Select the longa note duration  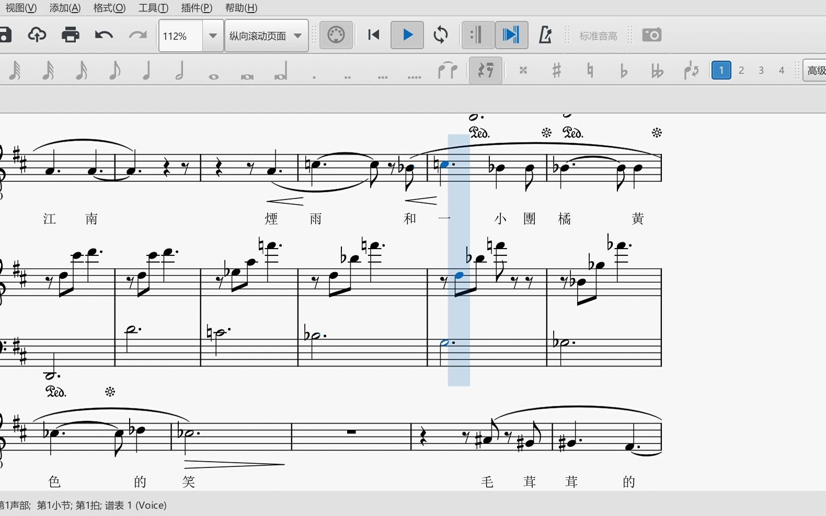click(281, 71)
